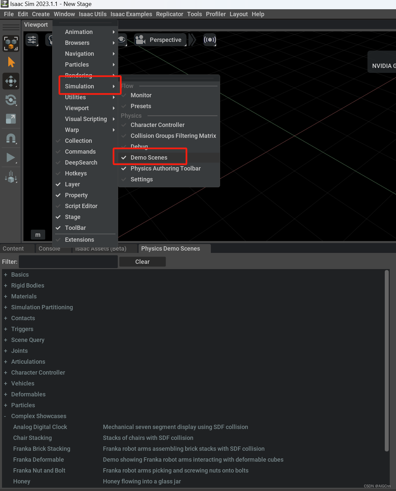Open the Utilities submenu
Image resolution: width=396 pixels, height=491 pixels.
tap(85, 97)
